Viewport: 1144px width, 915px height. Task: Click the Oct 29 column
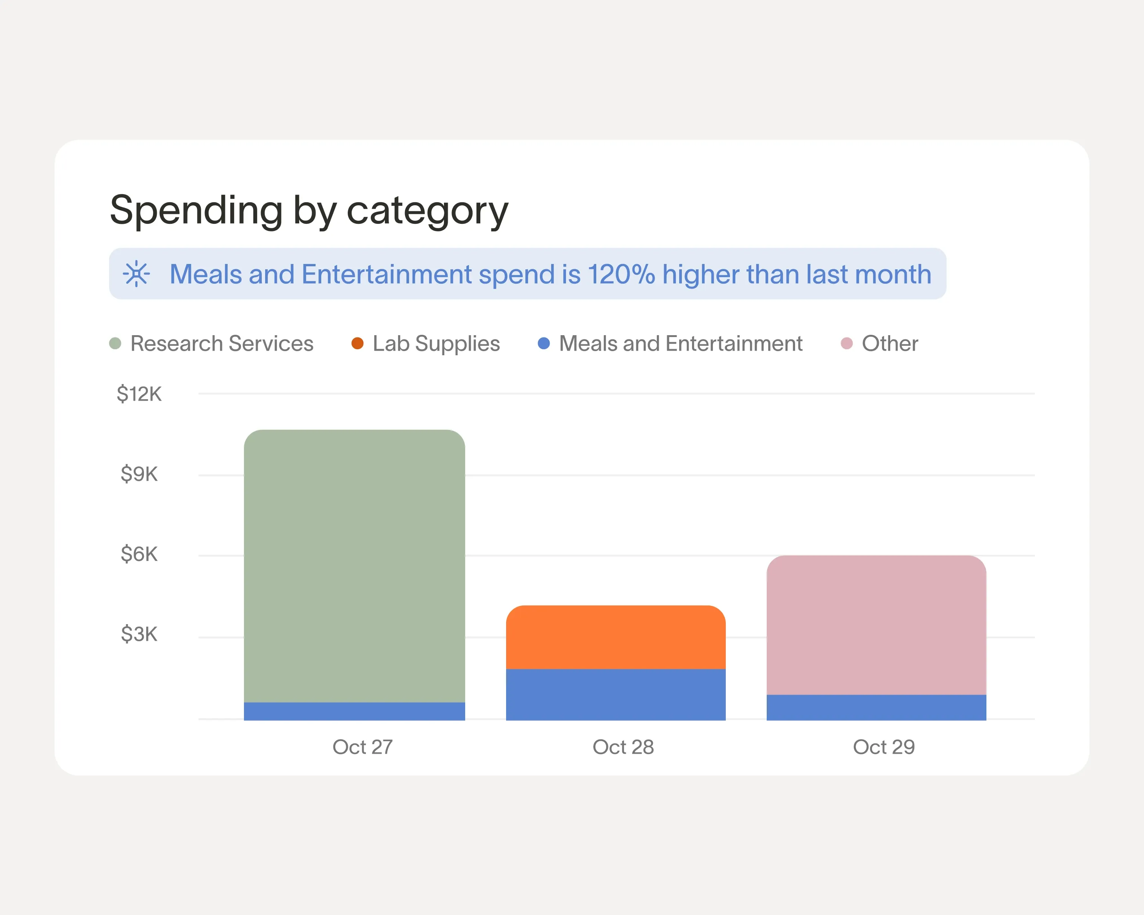tap(875, 637)
